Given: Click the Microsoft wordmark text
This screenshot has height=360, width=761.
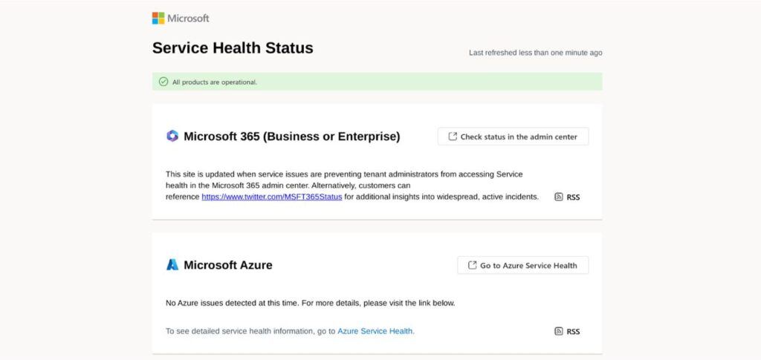Looking at the screenshot, I should (x=188, y=18).
